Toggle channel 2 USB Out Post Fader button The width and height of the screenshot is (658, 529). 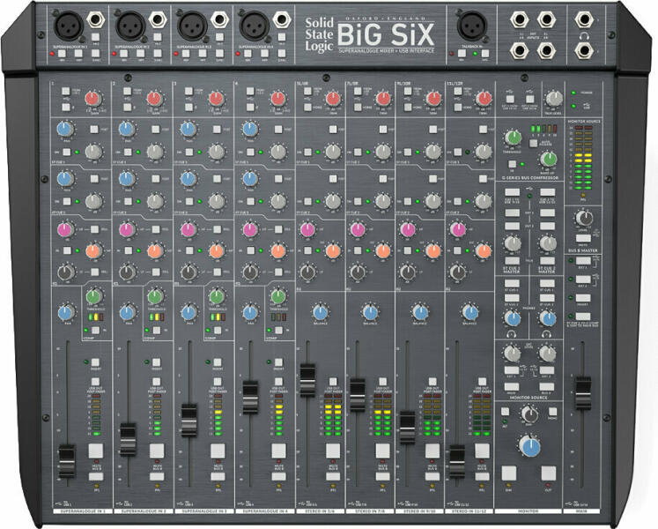click(x=156, y=382)
